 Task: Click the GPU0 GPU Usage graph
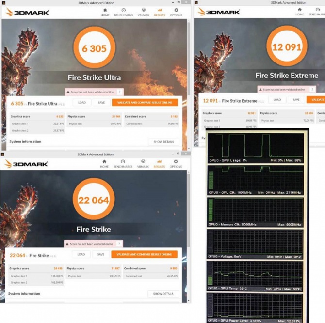[256, 148]
